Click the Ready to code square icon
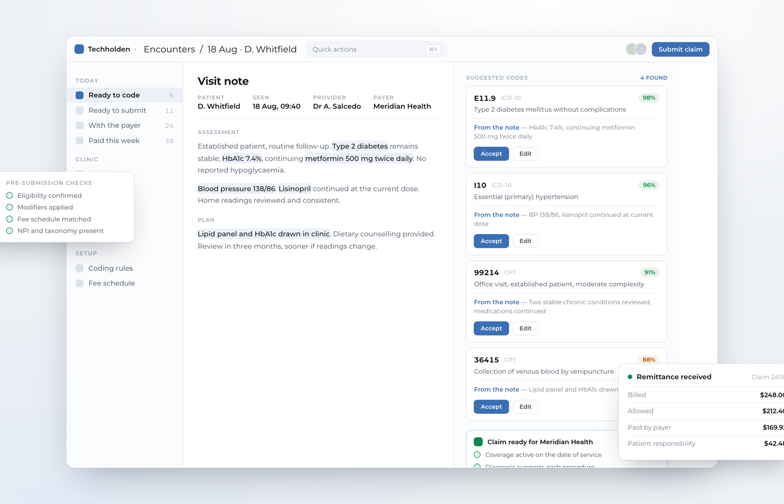The height and width of the screenshot is (504, 784). 79,95
